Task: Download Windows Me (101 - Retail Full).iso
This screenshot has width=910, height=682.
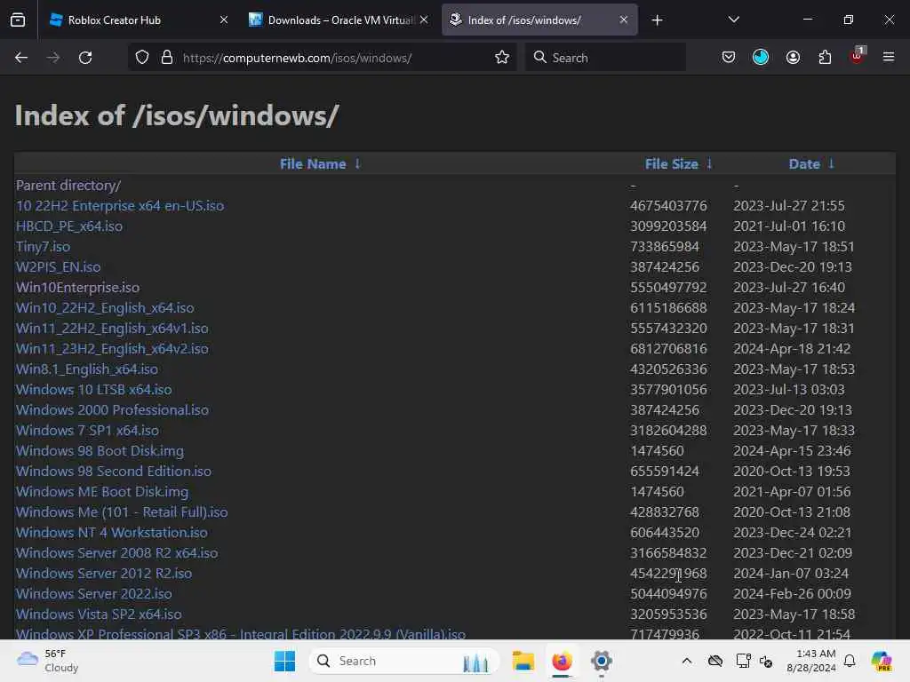Action: (122, 512)
